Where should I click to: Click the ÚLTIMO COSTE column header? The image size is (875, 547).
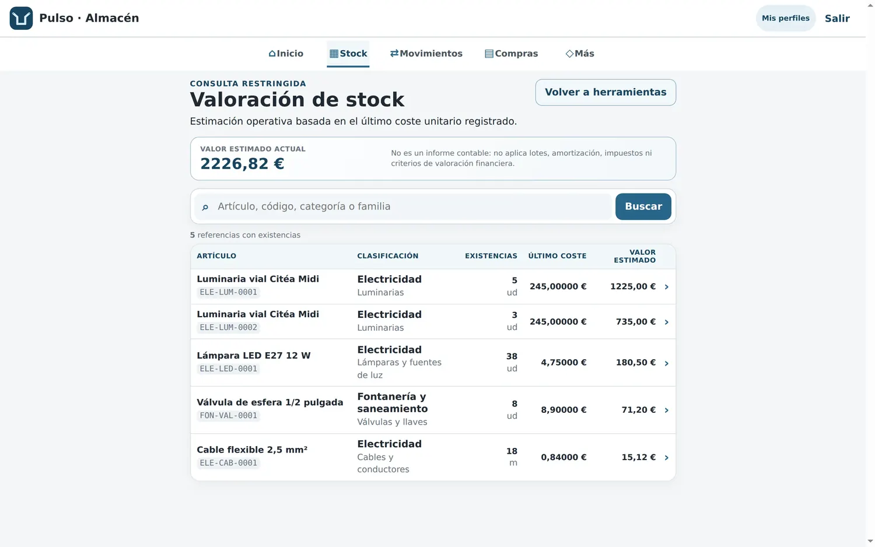(558, 256)
